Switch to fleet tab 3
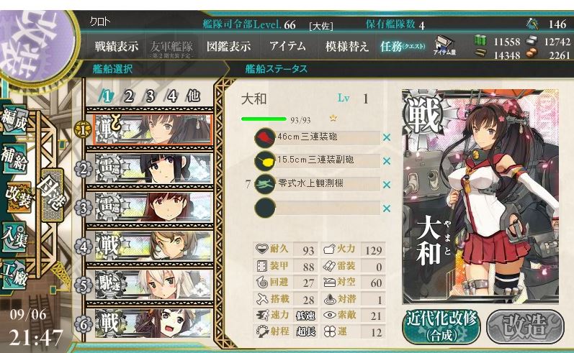 pyautogui.click(x=150, y=96)
